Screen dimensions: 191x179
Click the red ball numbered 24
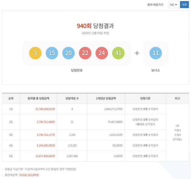point(101,53)
